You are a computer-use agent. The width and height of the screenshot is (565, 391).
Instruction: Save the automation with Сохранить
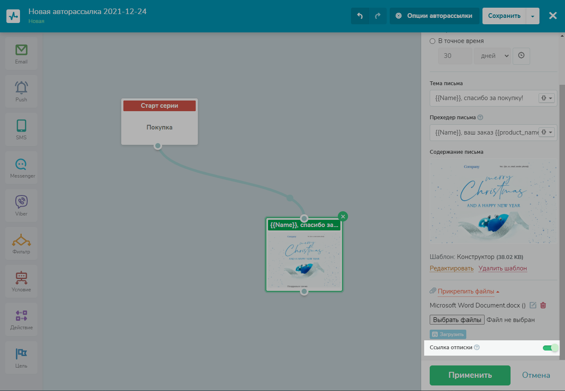click(x=504, y=16)
